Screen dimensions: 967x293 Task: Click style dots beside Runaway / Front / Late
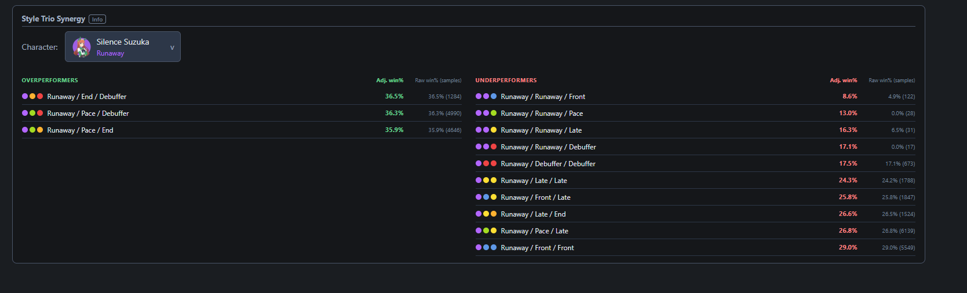click(486, 197)
